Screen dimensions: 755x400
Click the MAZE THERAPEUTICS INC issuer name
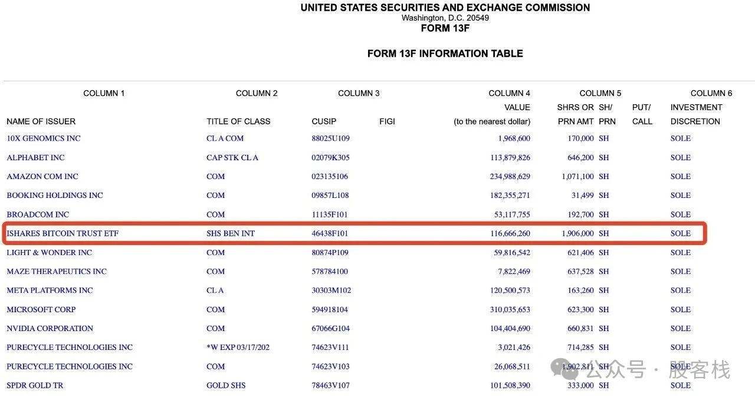coord(57,272)
